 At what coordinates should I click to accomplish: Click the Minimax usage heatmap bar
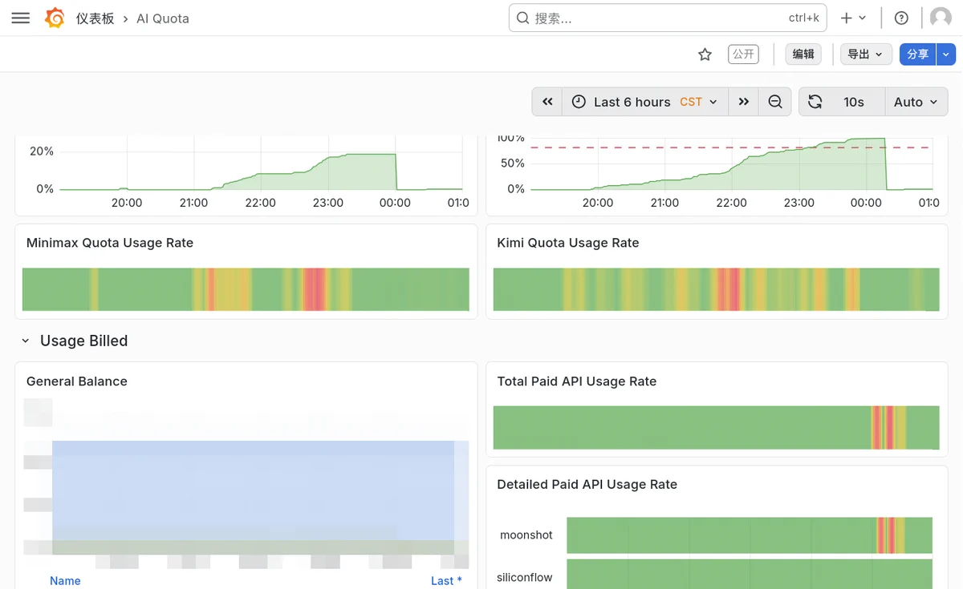click(246, 289)
